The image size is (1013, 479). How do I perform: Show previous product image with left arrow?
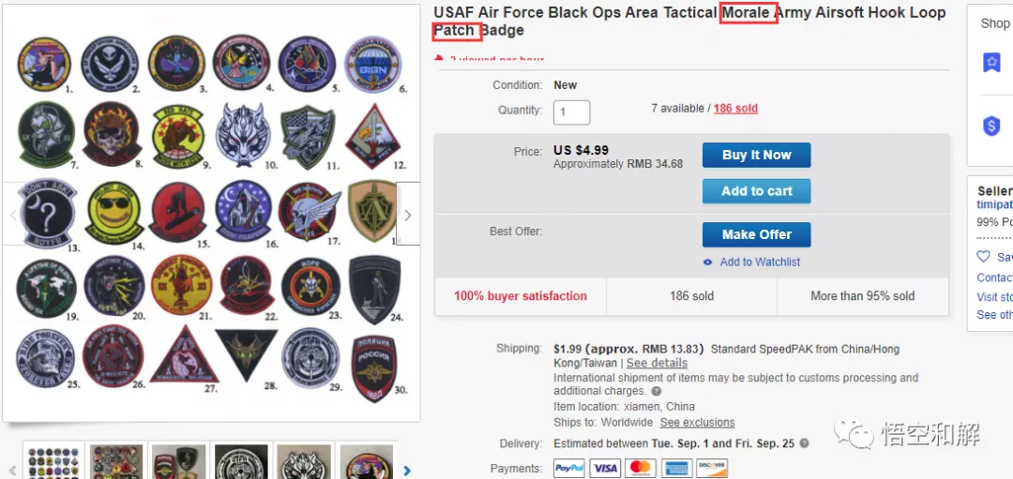pos(13,215)
